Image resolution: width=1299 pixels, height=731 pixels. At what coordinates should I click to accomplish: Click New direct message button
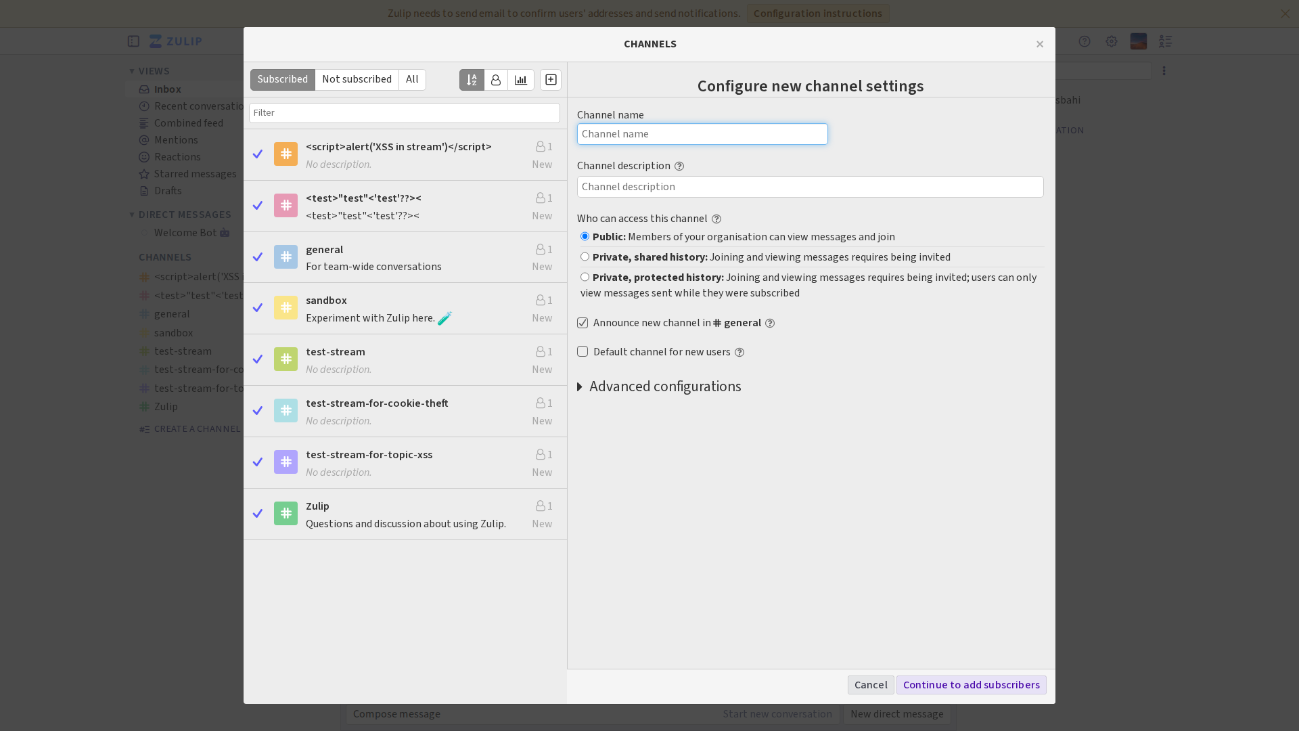(x=896, y=714)
